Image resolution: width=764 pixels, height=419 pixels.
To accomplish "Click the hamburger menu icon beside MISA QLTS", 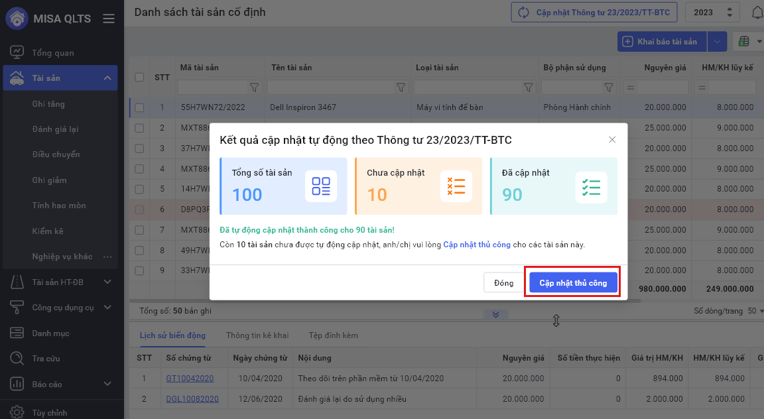I will [109, 19].
